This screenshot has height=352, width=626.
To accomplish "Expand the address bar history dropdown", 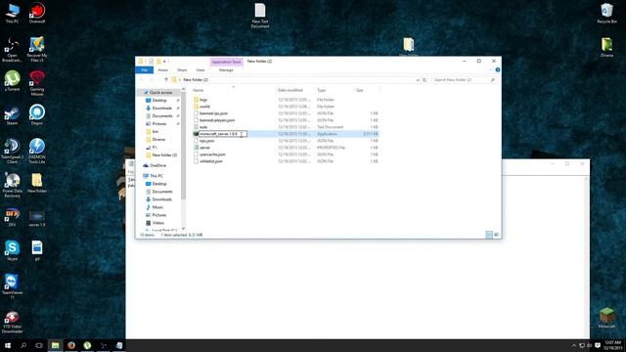I will [x=418, y=80].
